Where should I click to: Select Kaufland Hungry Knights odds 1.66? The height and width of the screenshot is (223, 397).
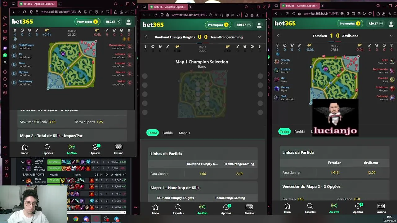click(203, 174)
